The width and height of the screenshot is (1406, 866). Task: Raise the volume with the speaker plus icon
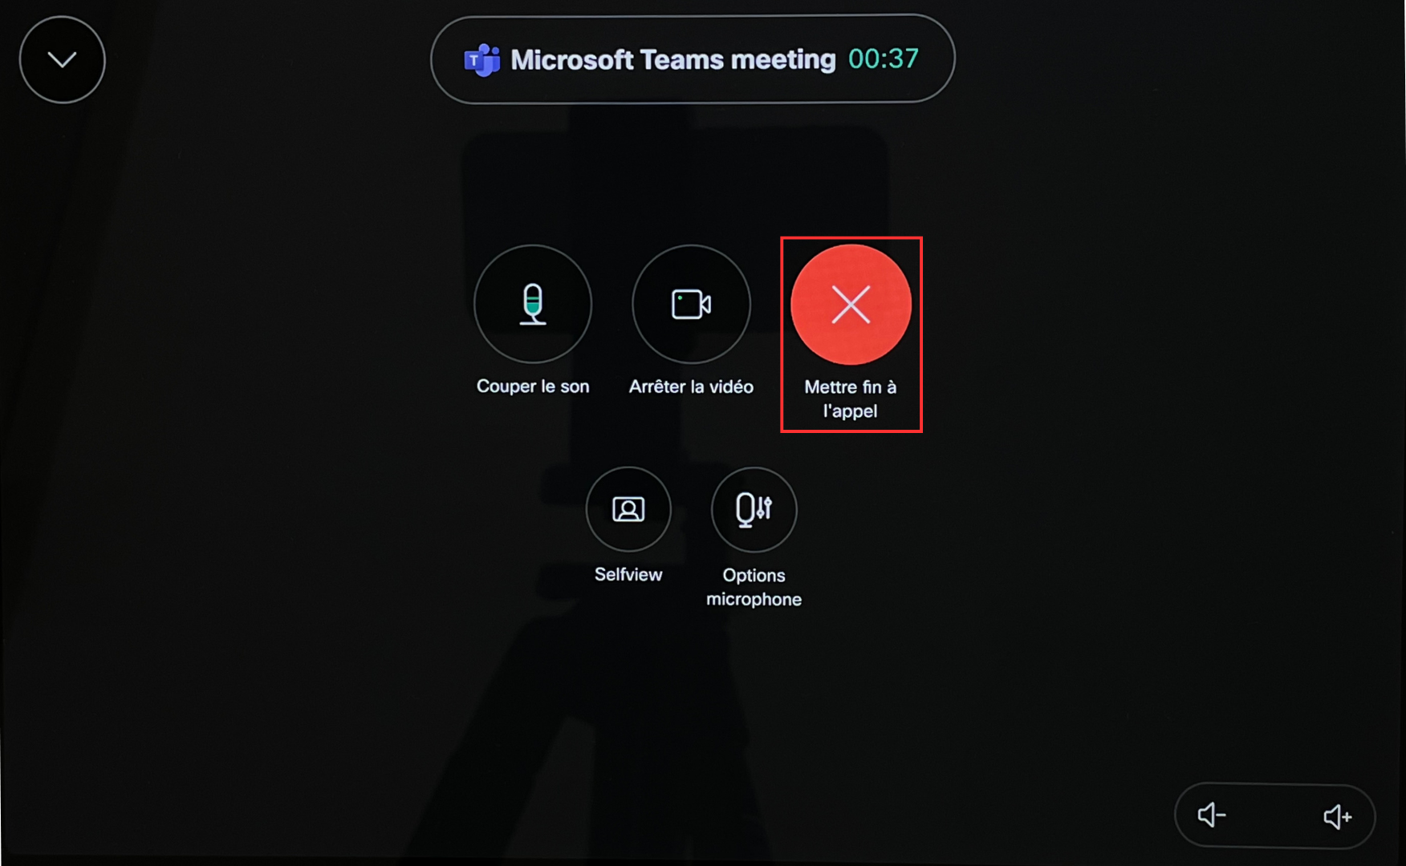coord(1338,816)
